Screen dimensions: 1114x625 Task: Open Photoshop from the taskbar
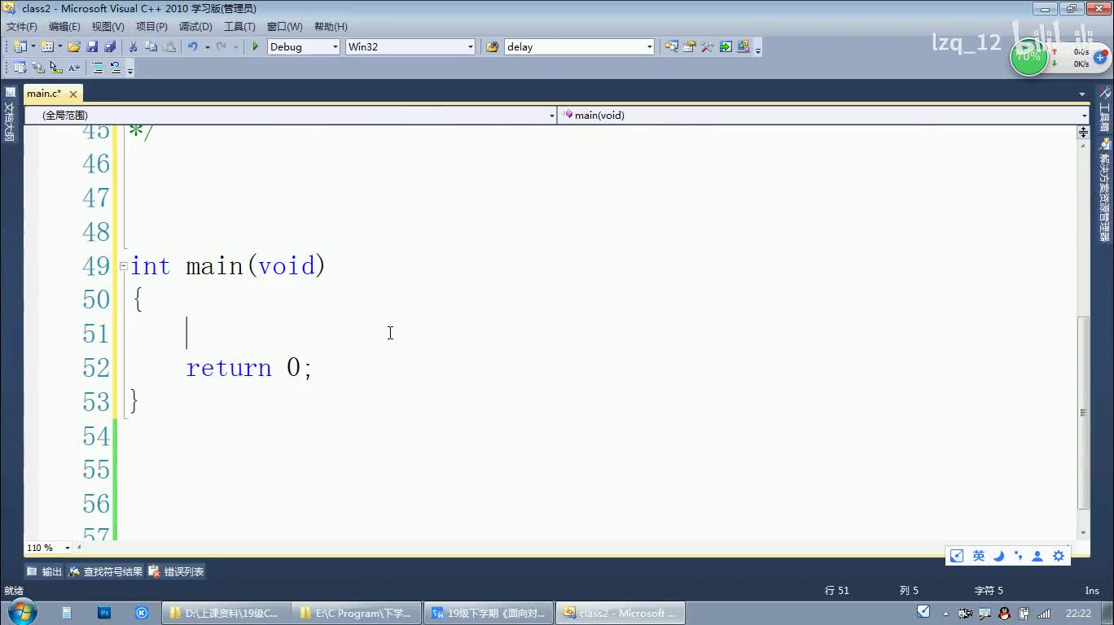point(104,613)
